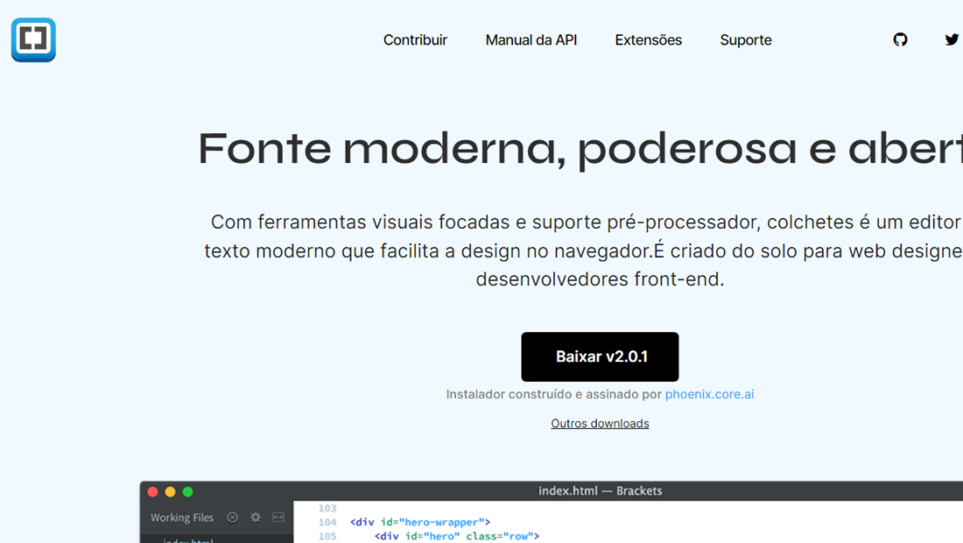Go to Extensões in the navigation
The width and height of the screenshot is (963, 543).
tap(649, 40)
